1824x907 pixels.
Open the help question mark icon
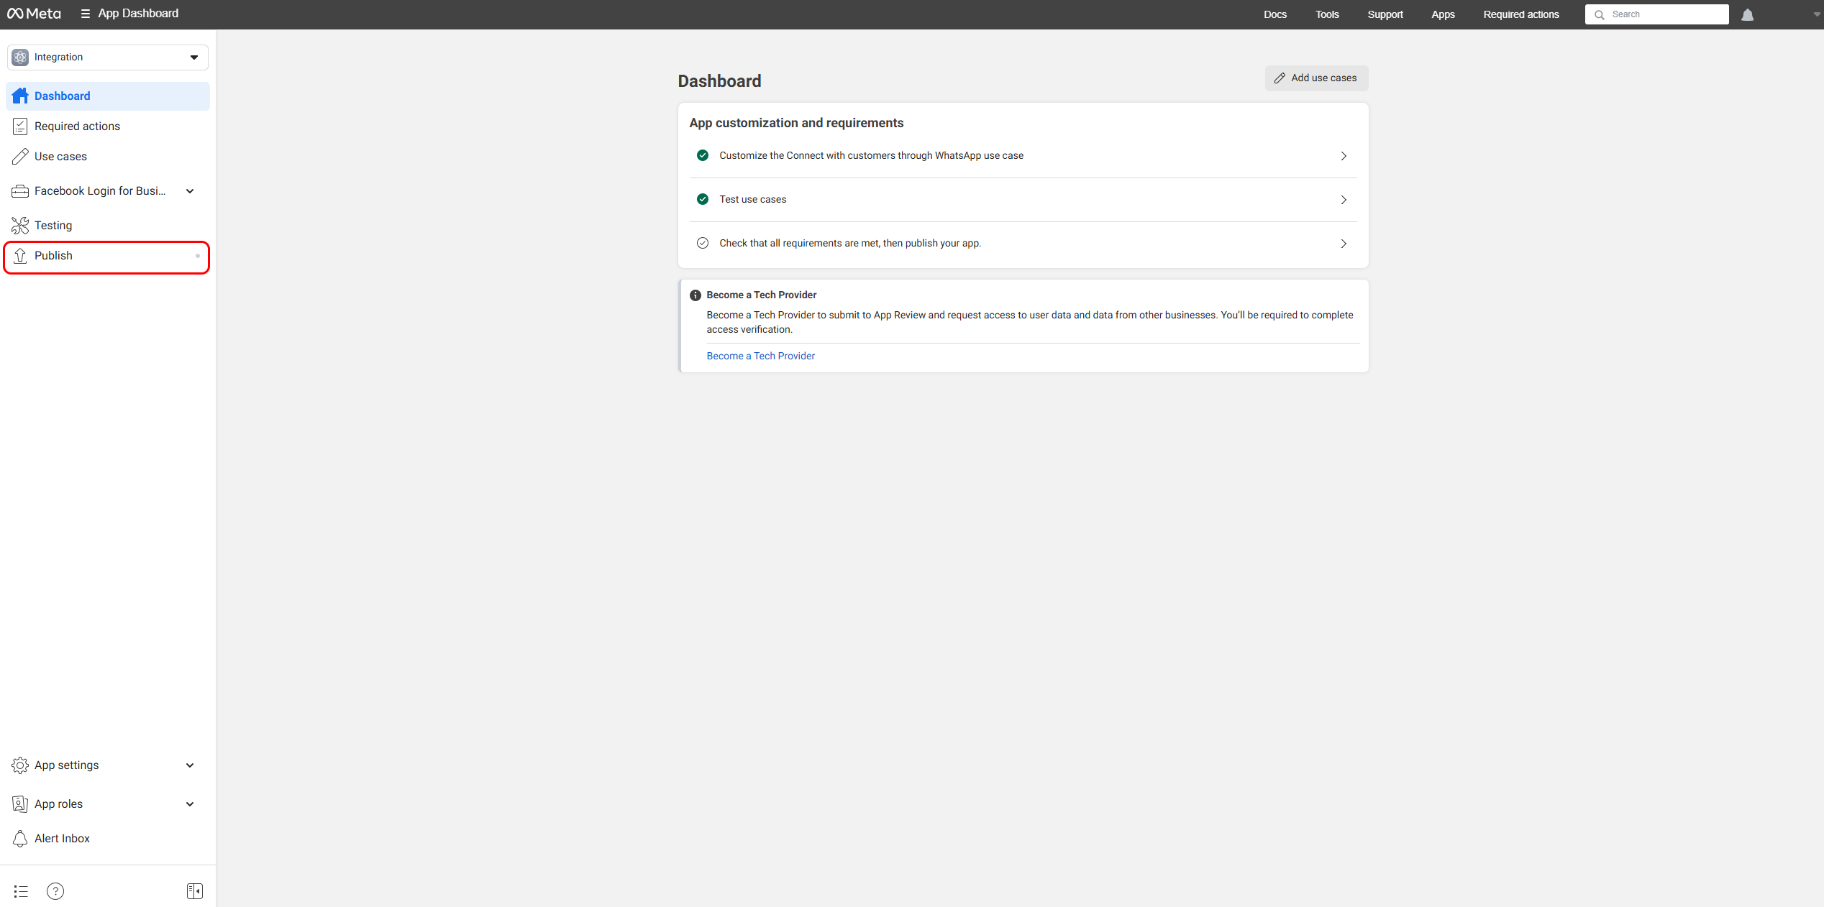tap(55, 892)
